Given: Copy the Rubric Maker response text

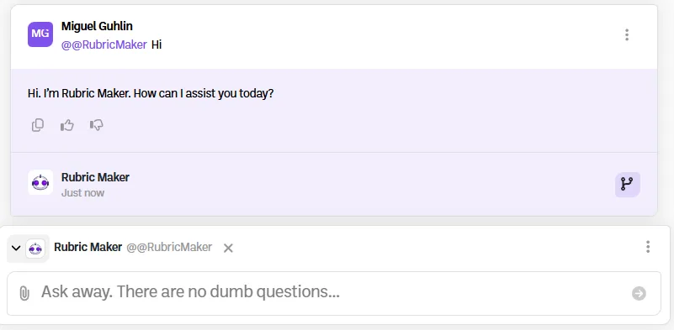Looking at the screenshot, I should point(38,125).
